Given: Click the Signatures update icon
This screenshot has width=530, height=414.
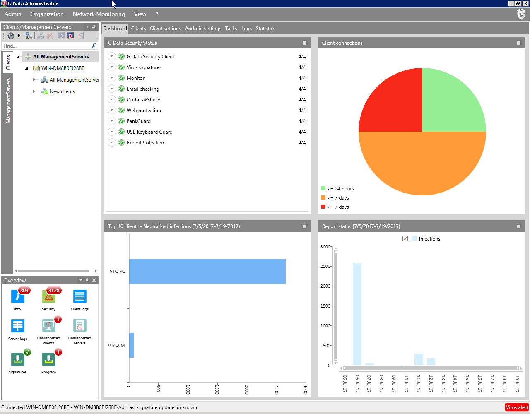Looking at the screenshot, I should click(x=17, y=359).
